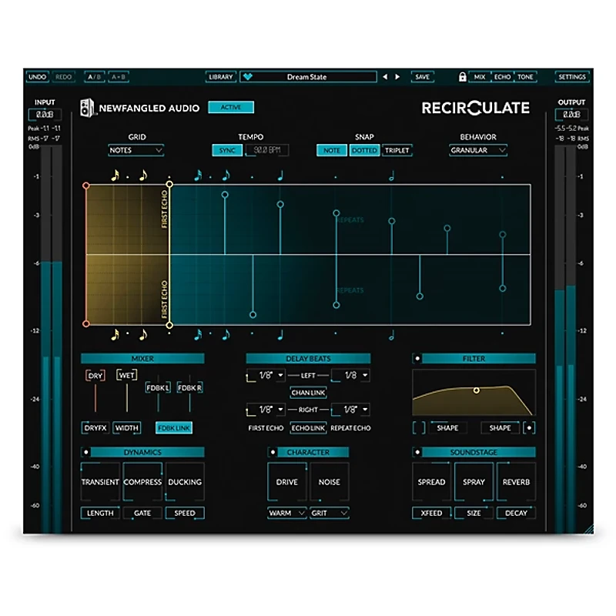
Task: Click the tempo BPM value field
Action: (267, 150)
